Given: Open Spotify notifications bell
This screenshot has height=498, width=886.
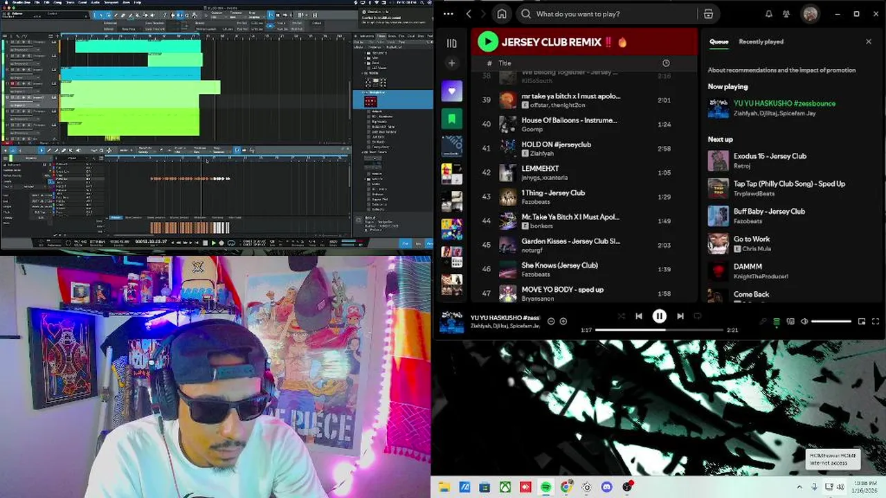Looking at the screenshot, I should click(x=768, y=14).
